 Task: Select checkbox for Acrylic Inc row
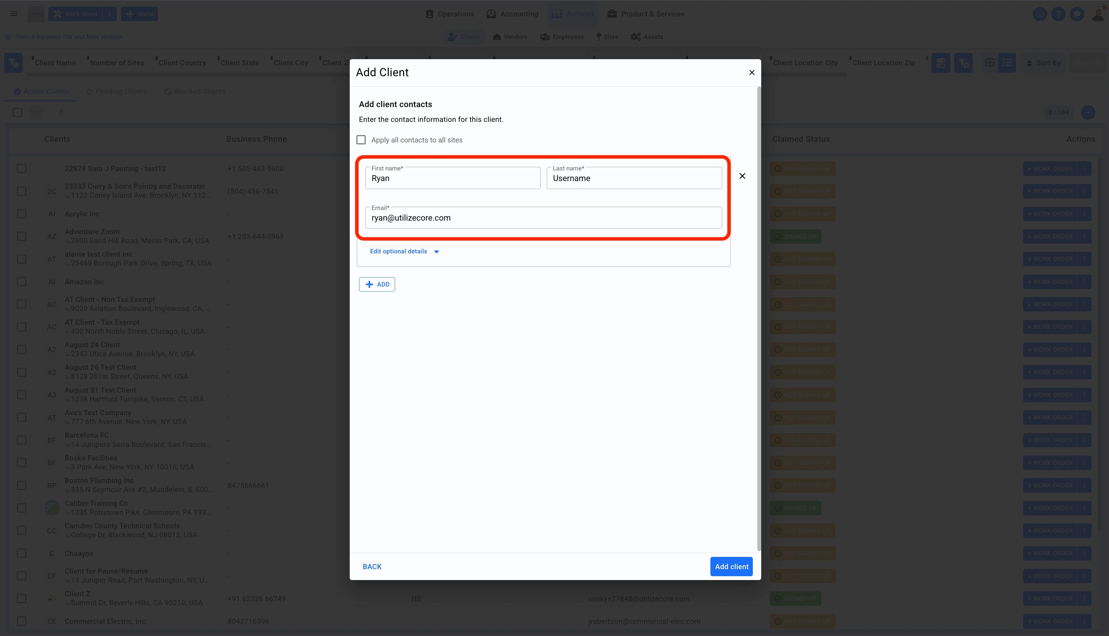click(22, 214)
